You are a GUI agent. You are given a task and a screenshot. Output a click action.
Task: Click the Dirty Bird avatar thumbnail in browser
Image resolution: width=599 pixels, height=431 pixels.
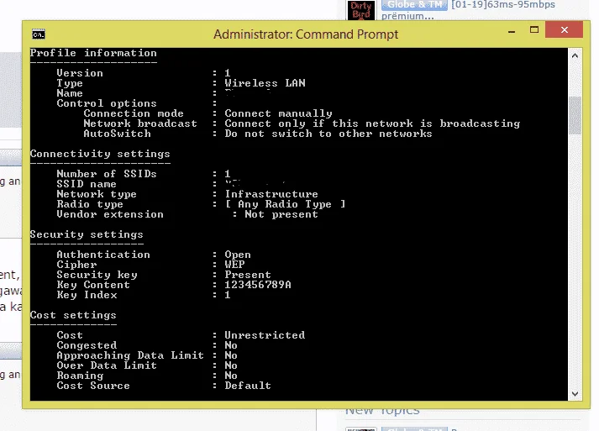(x=360, y=10)
